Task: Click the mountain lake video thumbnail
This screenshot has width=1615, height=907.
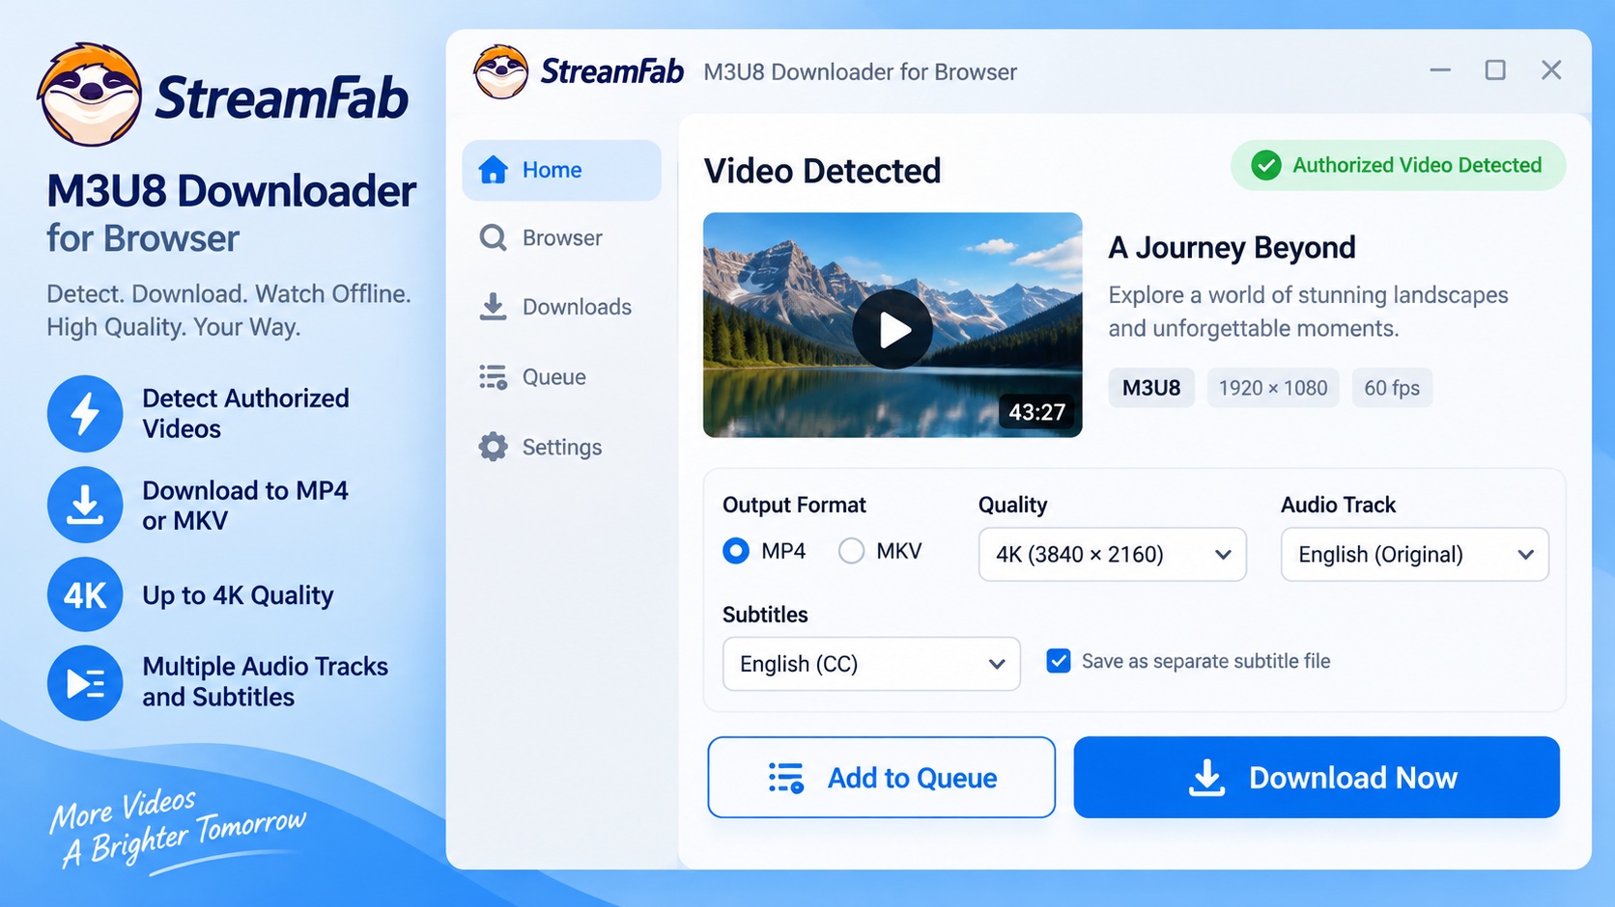Action: tap(892, 325)
